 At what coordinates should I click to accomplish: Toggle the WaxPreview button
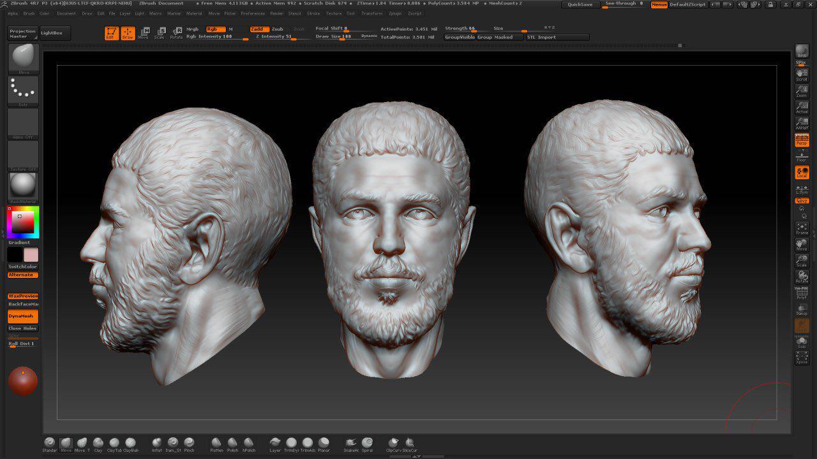23,296
